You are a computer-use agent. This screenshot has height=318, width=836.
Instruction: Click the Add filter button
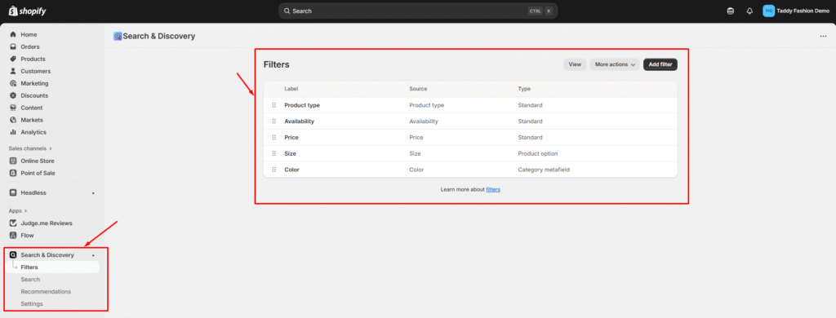(660, 64)
